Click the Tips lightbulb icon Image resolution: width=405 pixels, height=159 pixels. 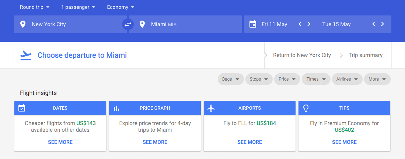[x=306, y=108]
